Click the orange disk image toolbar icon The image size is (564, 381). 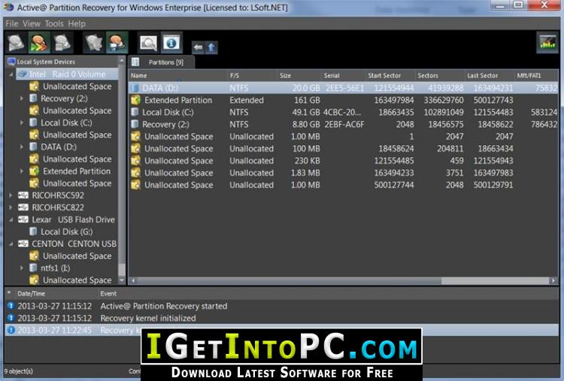pyautogui.click(x=117, y=42)
